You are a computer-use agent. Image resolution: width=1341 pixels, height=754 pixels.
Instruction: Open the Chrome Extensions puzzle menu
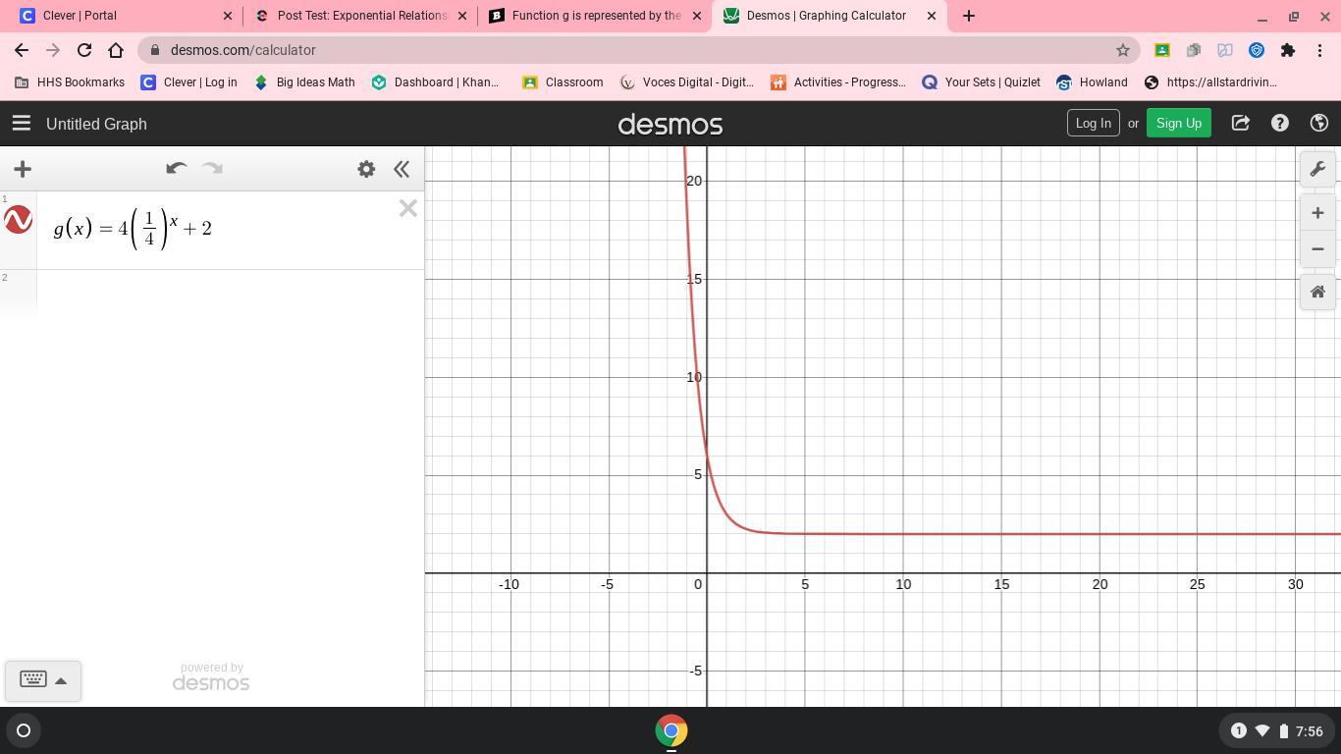click(x=1288, y=50)
